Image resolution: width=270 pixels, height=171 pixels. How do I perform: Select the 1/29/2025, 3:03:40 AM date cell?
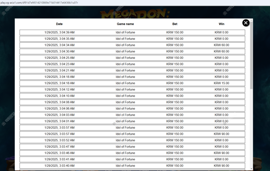point(59,166)
